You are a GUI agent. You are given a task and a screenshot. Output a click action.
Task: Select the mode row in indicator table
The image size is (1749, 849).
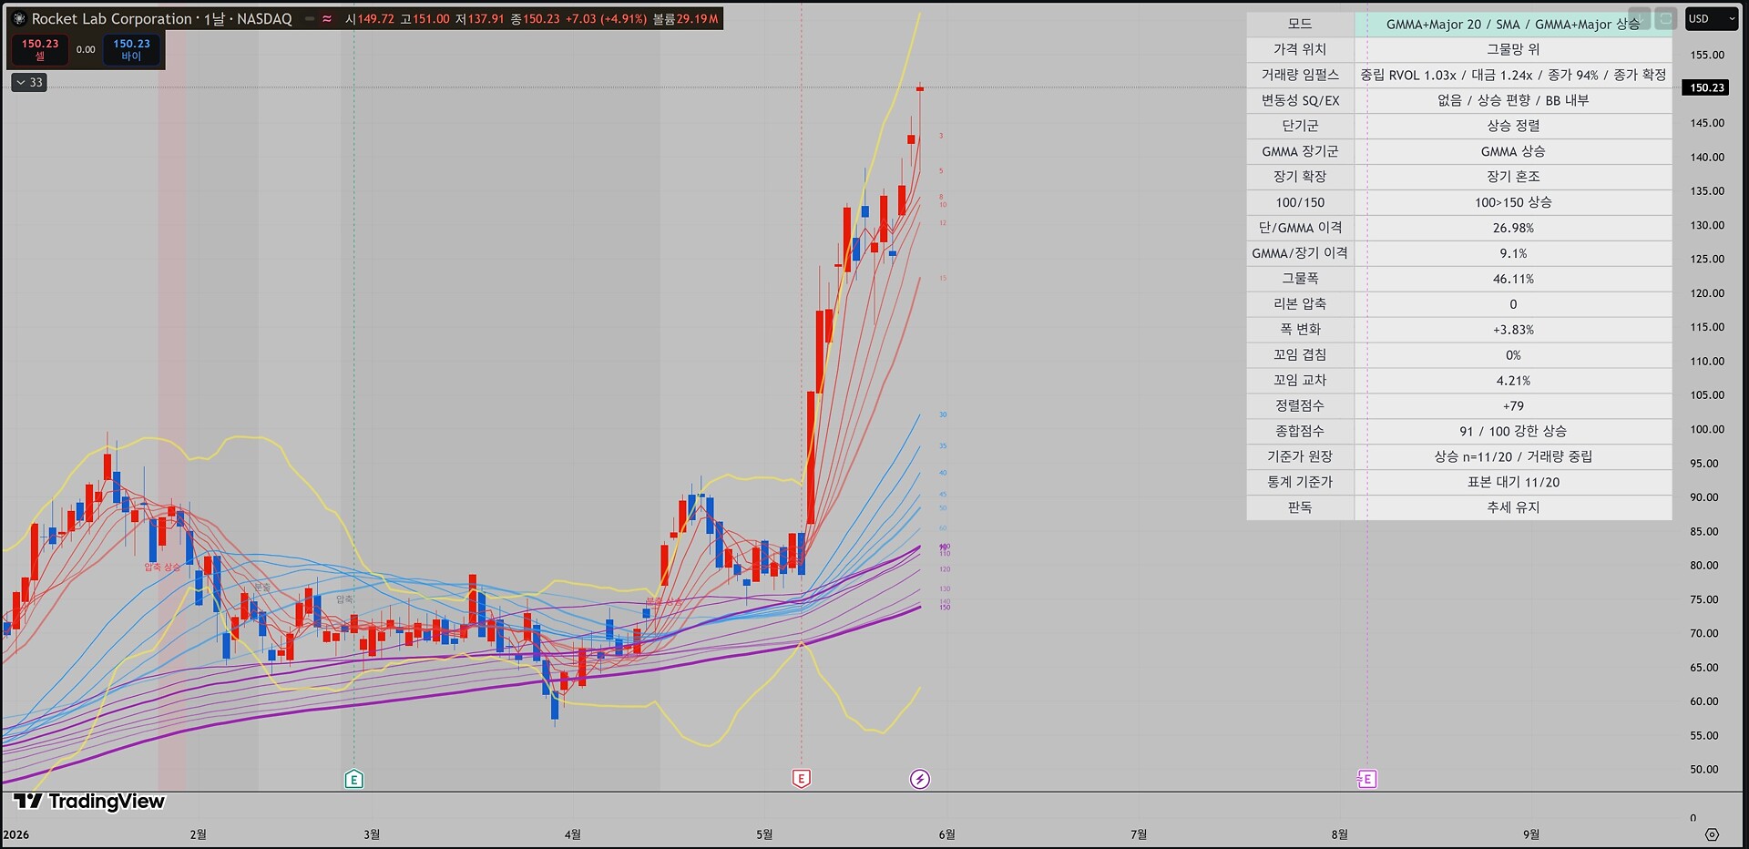pos(1459,24)
